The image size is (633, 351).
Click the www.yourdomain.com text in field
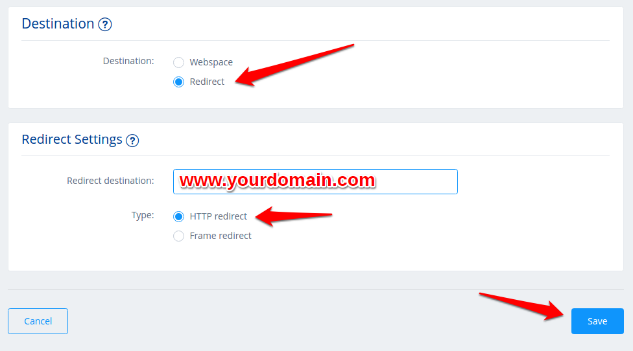[278, 180]
